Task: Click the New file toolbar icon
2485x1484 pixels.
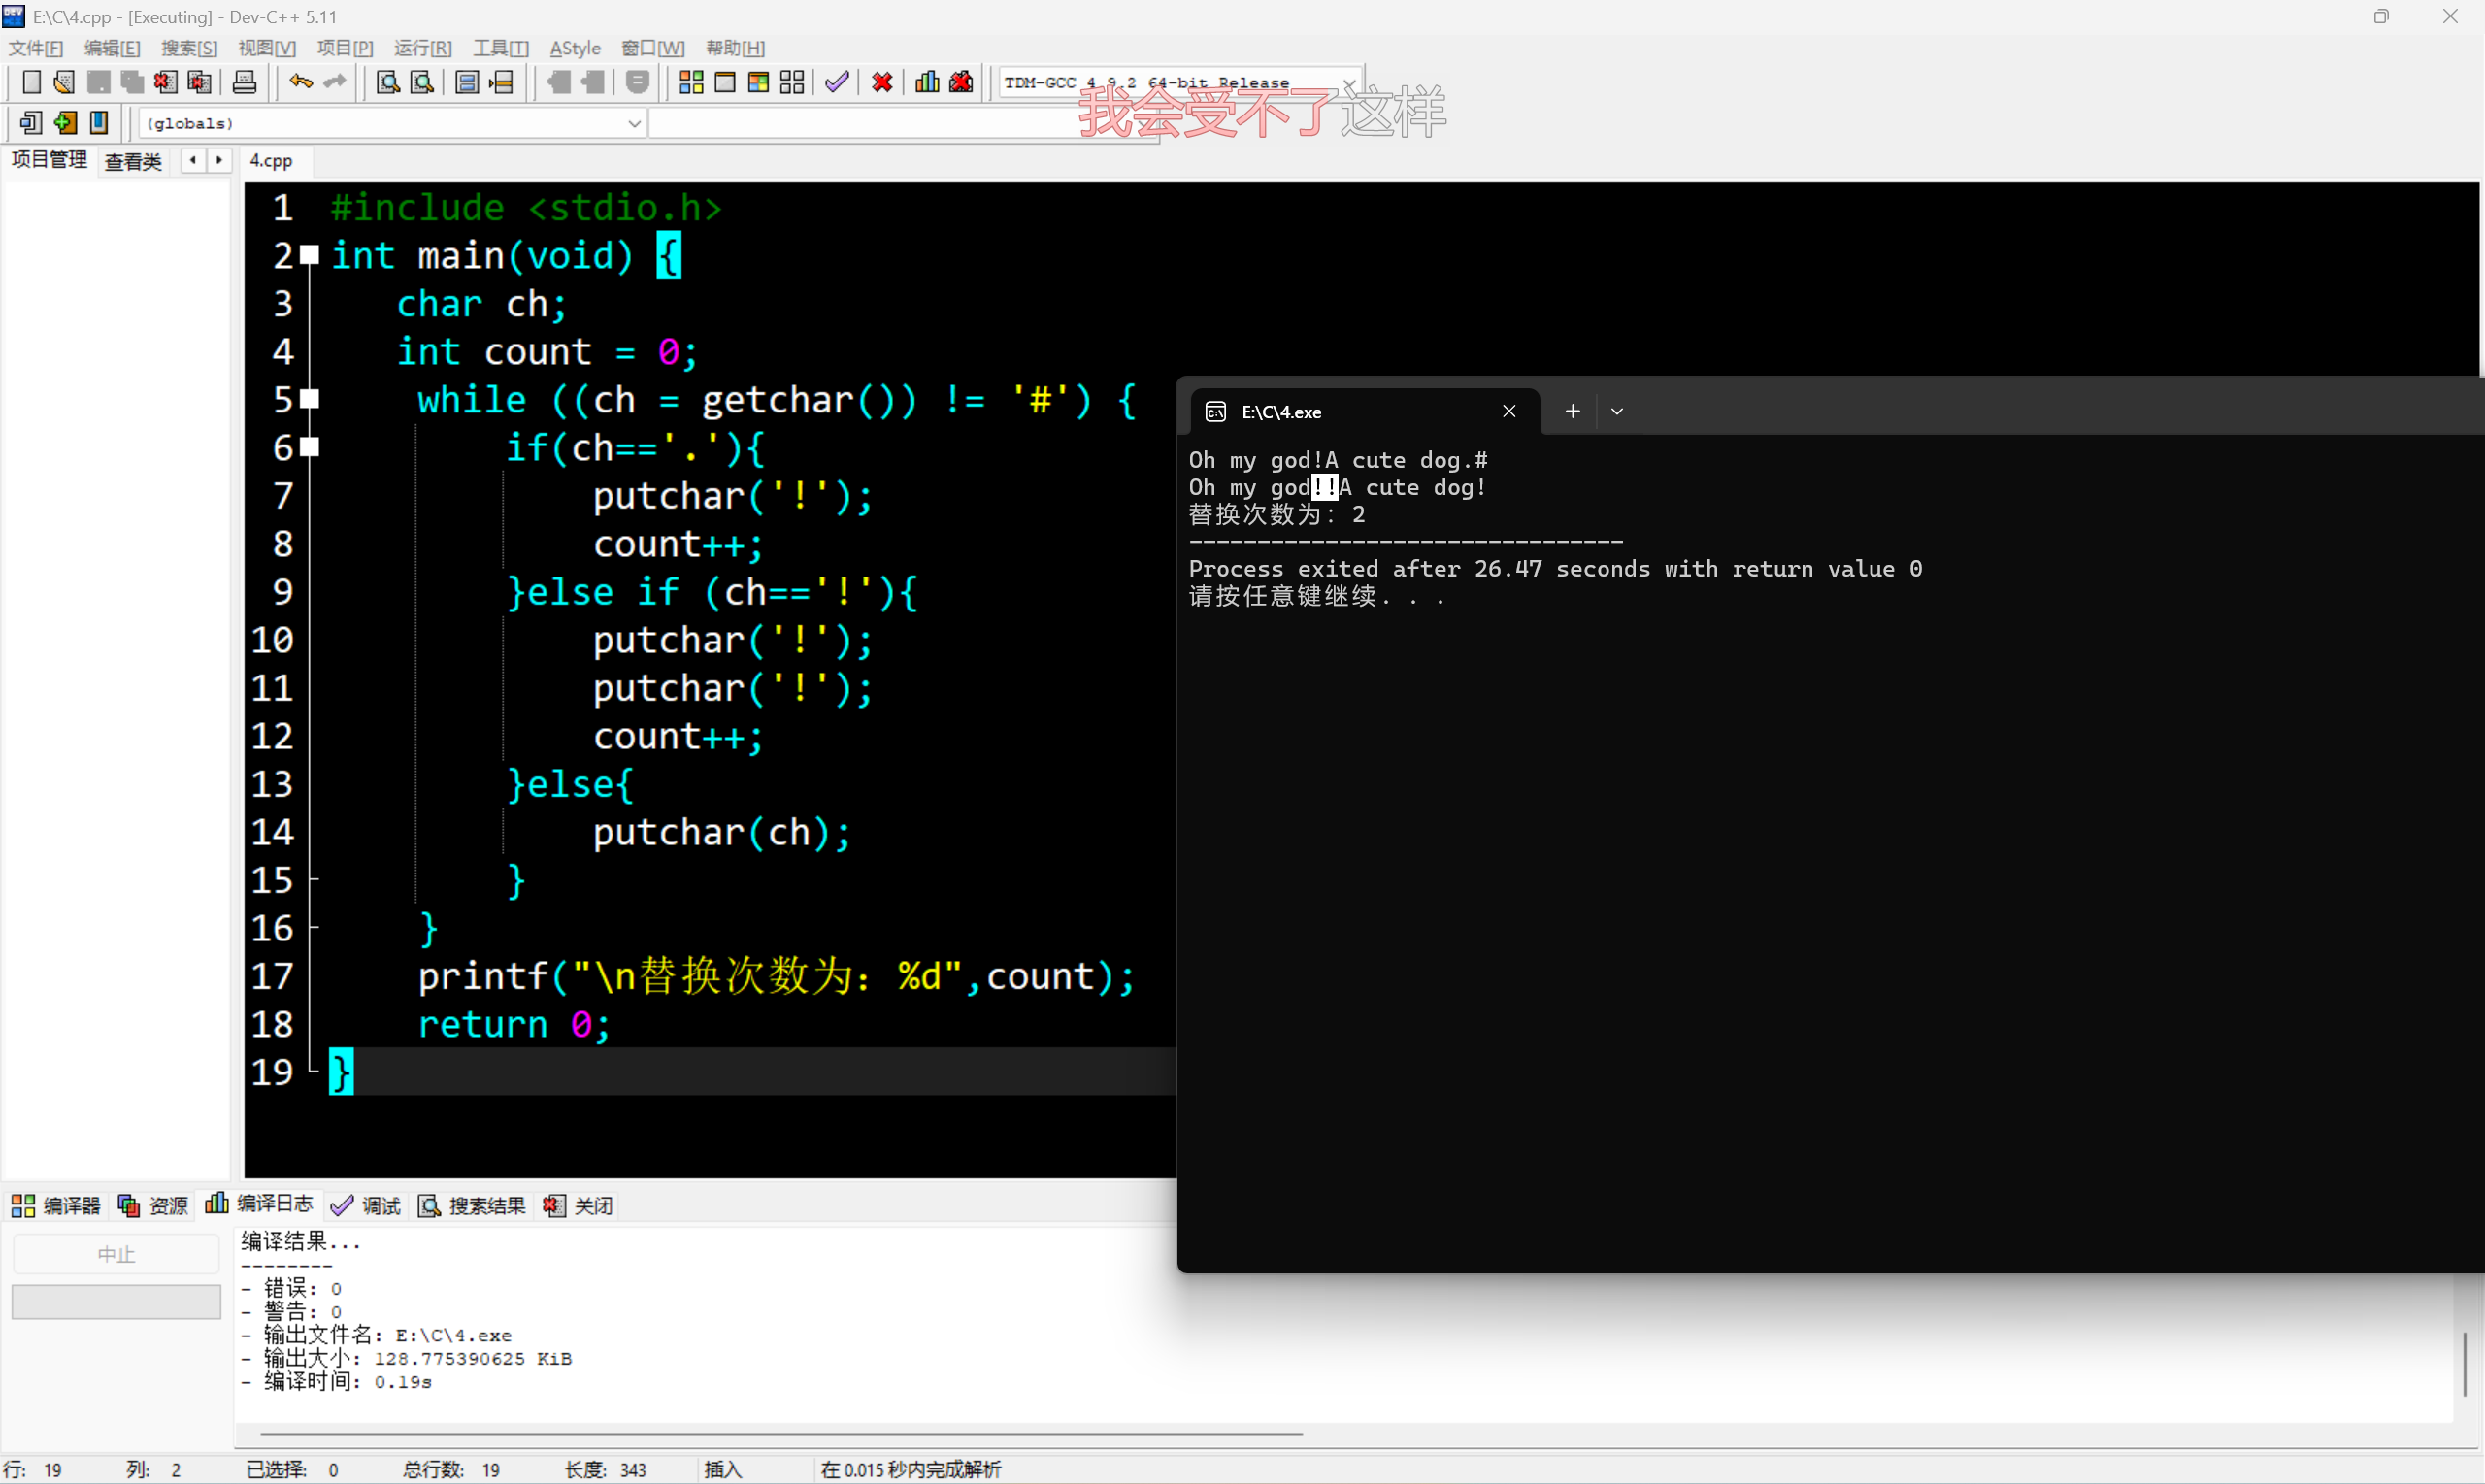Action: pos(31,82)
